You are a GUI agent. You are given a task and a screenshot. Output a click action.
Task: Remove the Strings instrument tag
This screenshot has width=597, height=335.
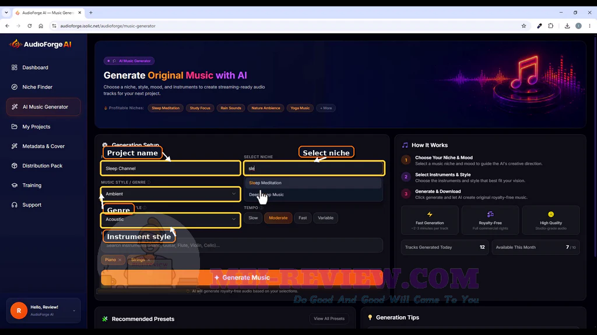tap(149, 260)
